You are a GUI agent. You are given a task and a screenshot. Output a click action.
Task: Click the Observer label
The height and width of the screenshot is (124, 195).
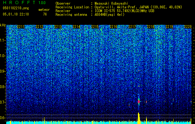coord(63,3)
